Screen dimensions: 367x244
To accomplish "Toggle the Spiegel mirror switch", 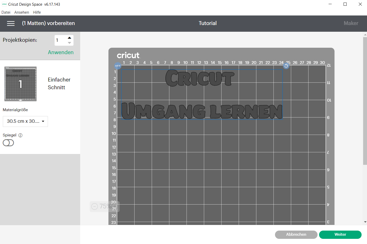I will pyautogui.click(x=8, y=143).
